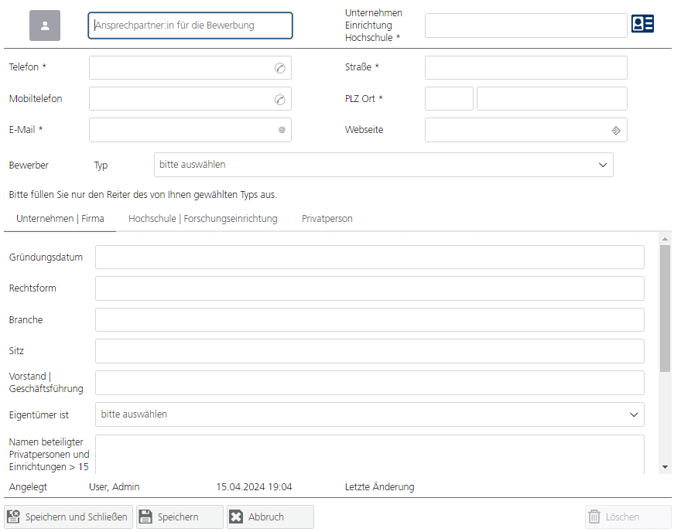Image resolution: width=674 pixels, height=532 pixels.
Task: Focus the Ansprechpartner:in für die Bewerbung field
Action: click(190, 26)
